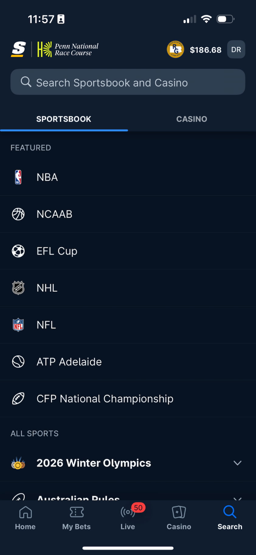Tap the NBA logo icon
This screenshot has width=256, height=555.
18,177
